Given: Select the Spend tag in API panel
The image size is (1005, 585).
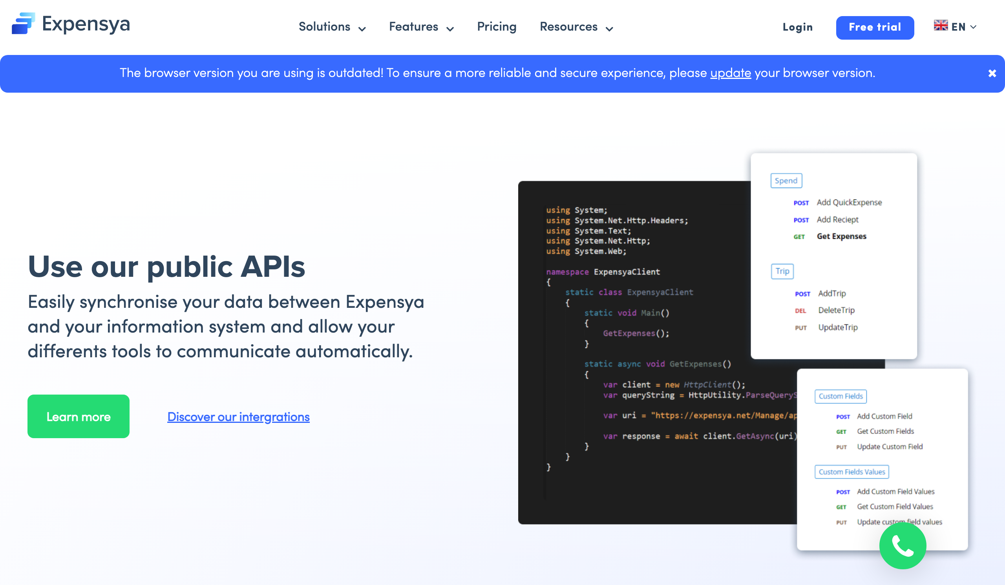Looking at the screenshot, I should coord(786,181).
